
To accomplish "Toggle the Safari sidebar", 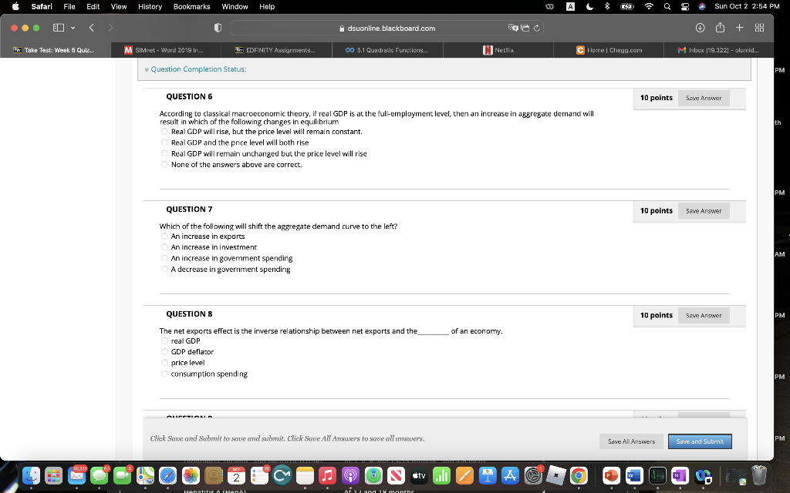I will 59,28.
